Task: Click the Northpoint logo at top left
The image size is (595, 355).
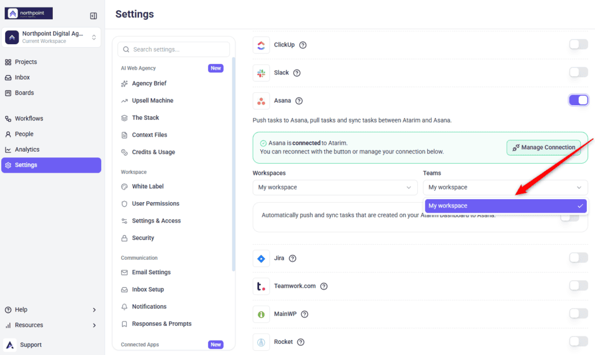Action: 28,13
